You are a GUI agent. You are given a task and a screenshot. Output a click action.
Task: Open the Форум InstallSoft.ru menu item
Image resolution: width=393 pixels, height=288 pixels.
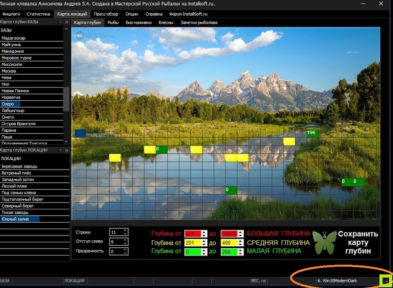[x=188, y=14]
